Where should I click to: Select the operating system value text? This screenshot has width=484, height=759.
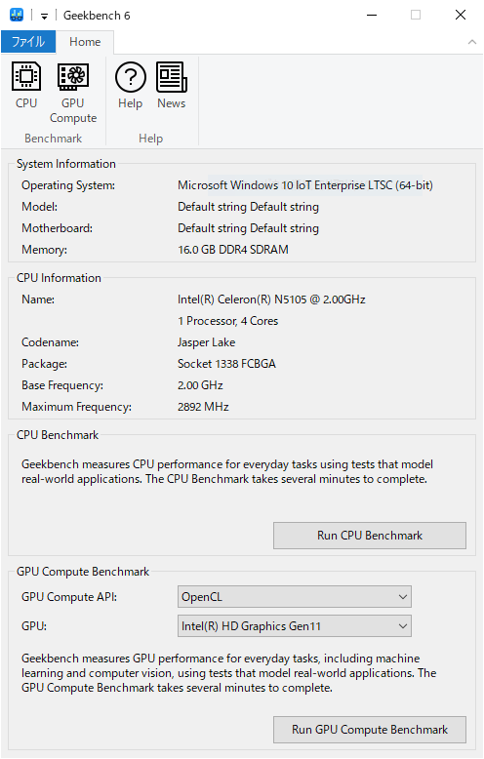(x=304, y=185)
